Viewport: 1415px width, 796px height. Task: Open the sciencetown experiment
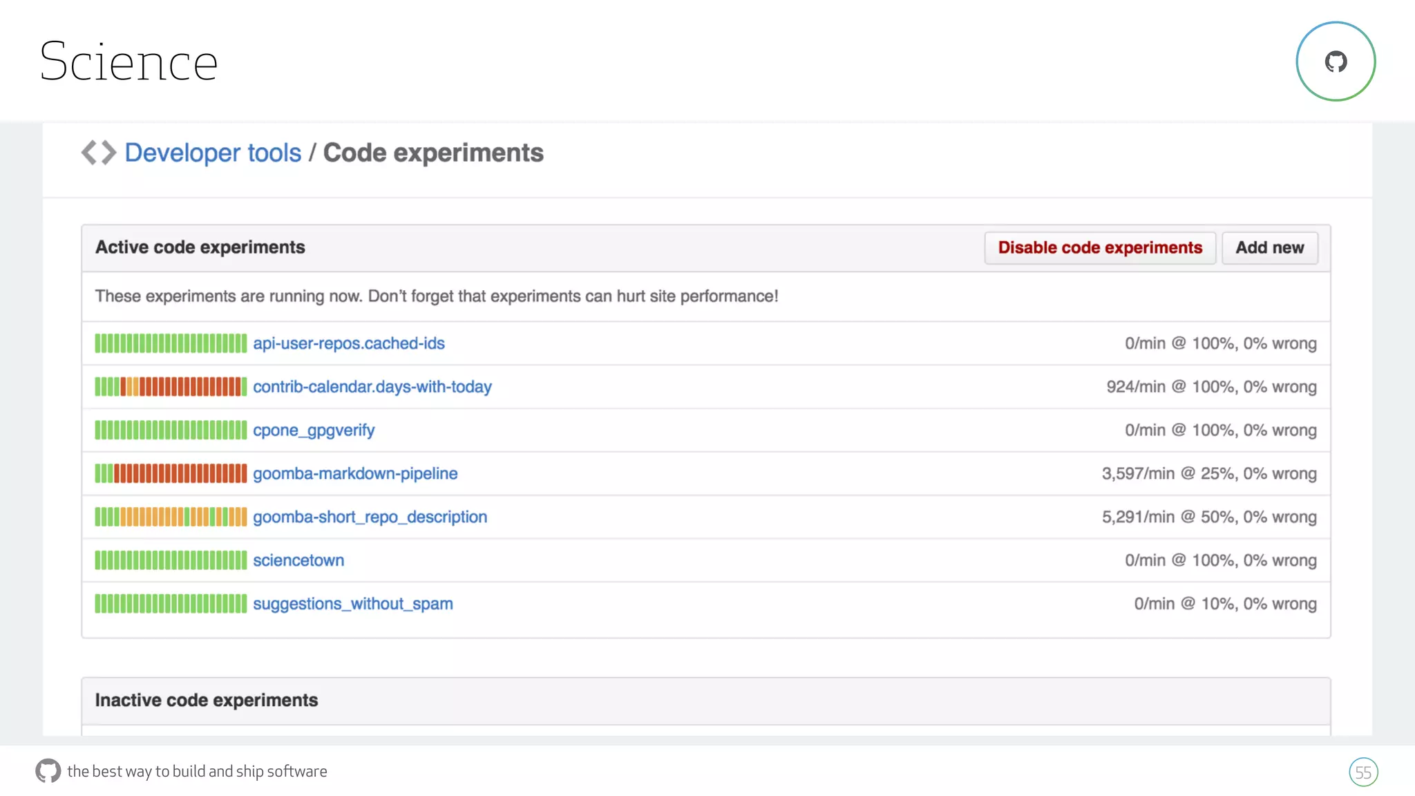298,560
